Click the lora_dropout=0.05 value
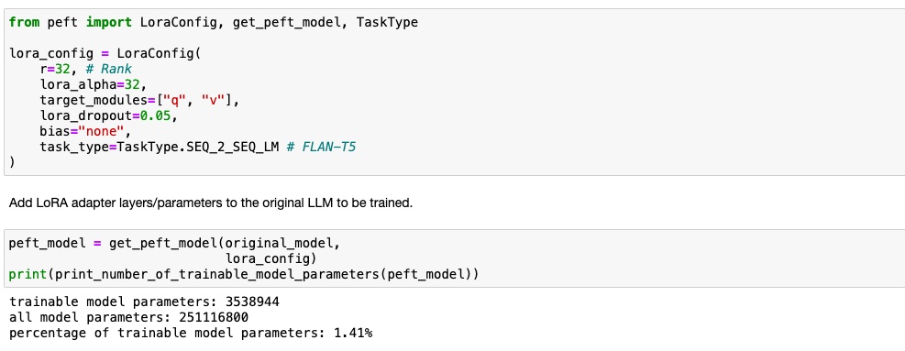The image size is (905, 351). [x=157, y=116]
